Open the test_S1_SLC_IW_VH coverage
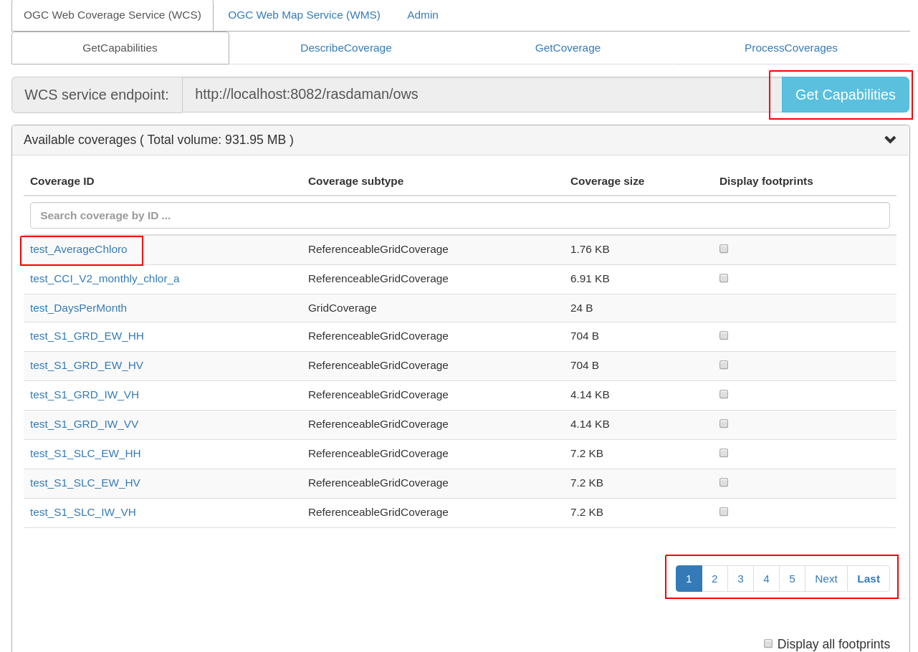The image size is (918, 652). pyautogui.click(x=83, y=512)
